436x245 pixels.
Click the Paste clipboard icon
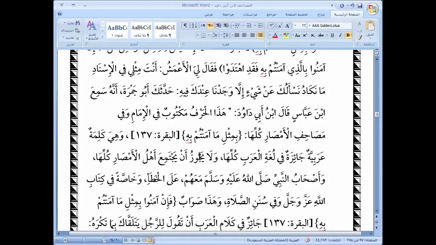tap(370, 26)
